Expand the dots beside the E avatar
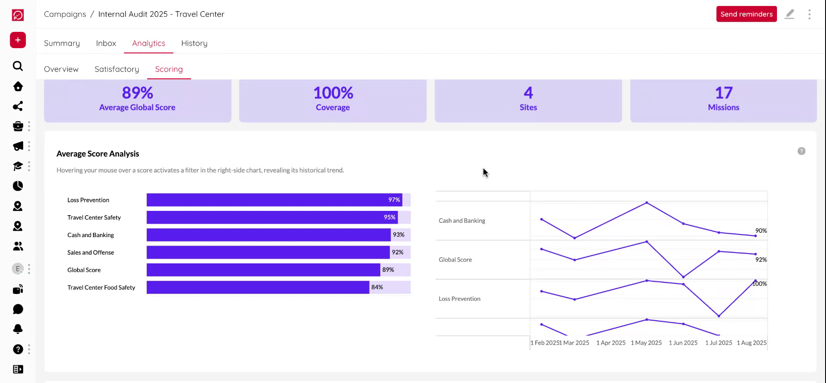 pos(29,269)
